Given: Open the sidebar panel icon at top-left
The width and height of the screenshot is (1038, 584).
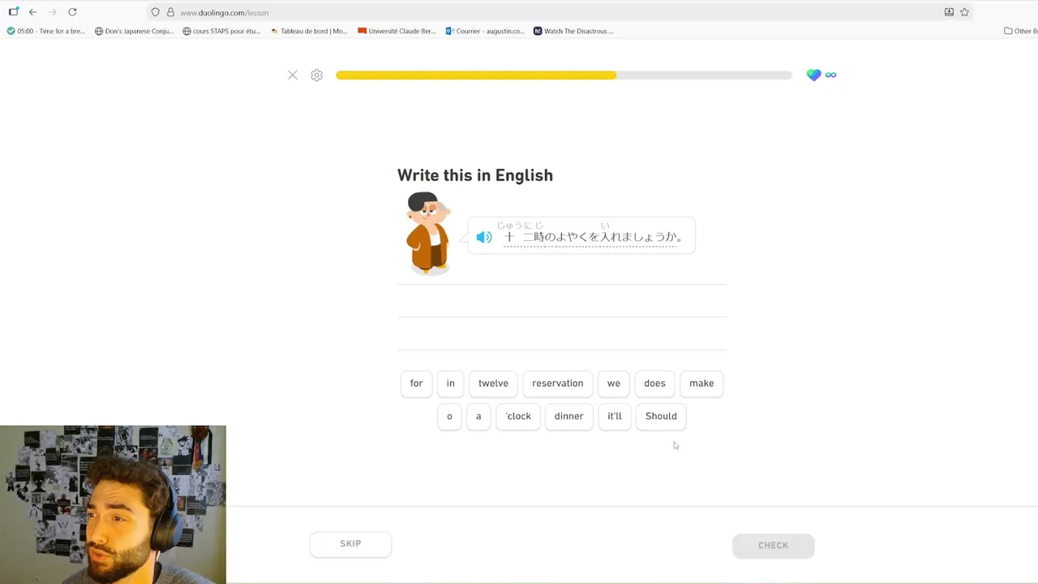Looking at the screenshot, I should point(13,12).
